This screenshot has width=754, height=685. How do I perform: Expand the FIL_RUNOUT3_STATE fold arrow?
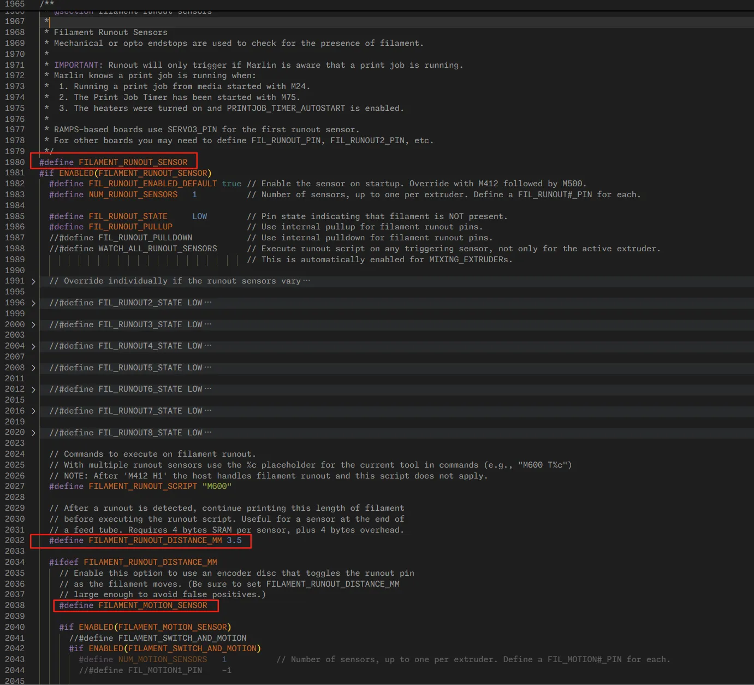click(33, 325)
